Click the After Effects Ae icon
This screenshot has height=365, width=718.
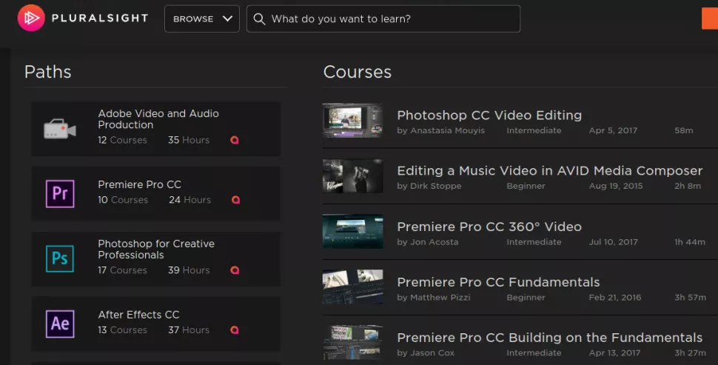pyautogui.click(x=60, y=324)
